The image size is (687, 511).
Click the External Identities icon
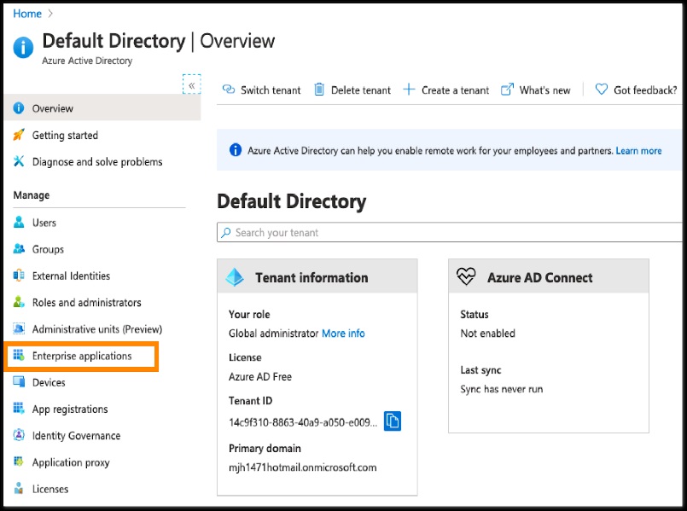pos(19,276)
